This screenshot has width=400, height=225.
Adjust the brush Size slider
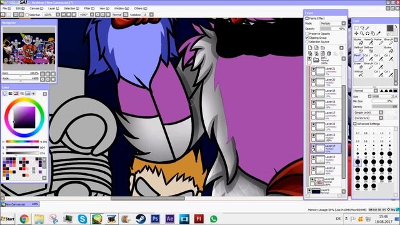click(x=385, y=96)
